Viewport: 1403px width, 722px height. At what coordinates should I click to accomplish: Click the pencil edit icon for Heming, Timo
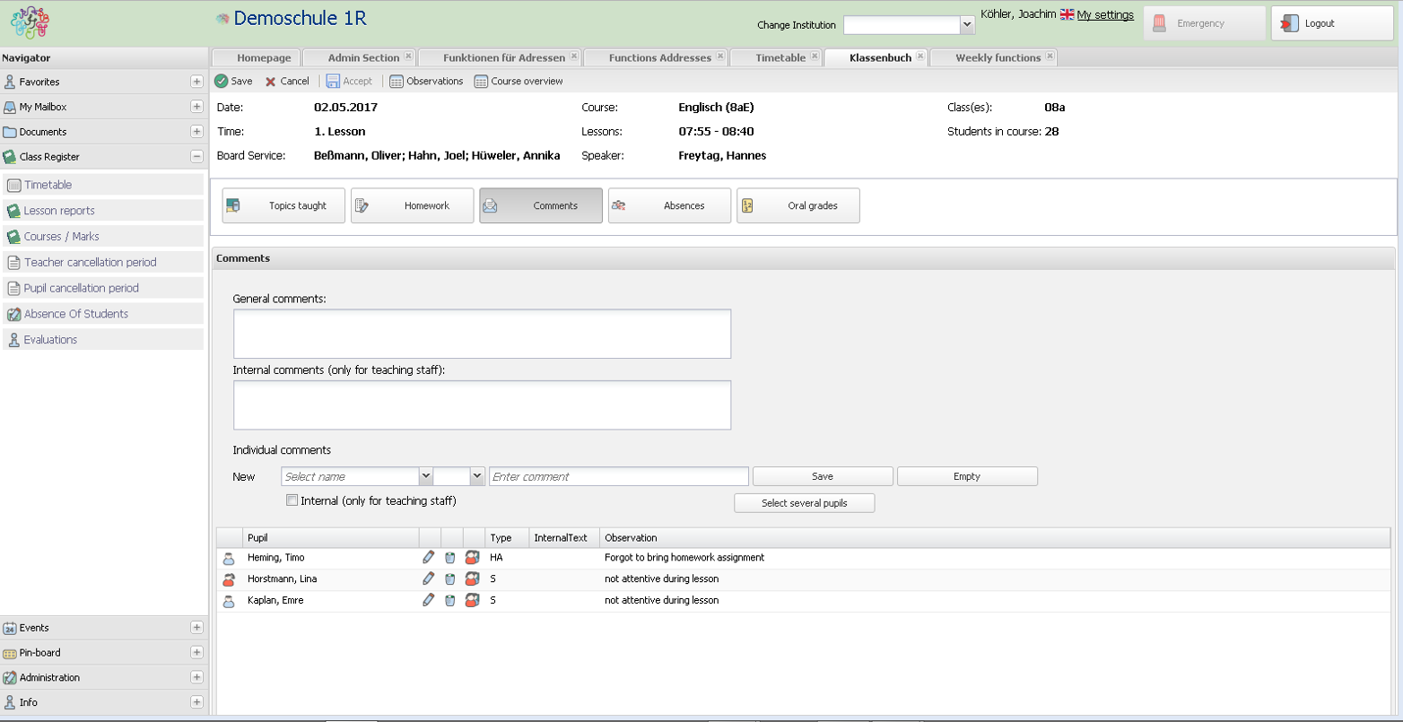[428, 557]
